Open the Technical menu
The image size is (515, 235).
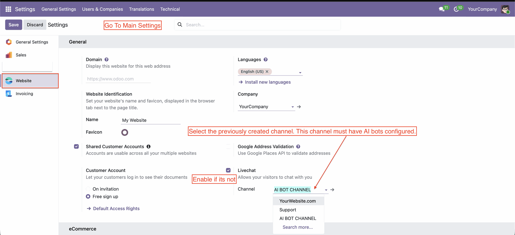pos(170,9)
